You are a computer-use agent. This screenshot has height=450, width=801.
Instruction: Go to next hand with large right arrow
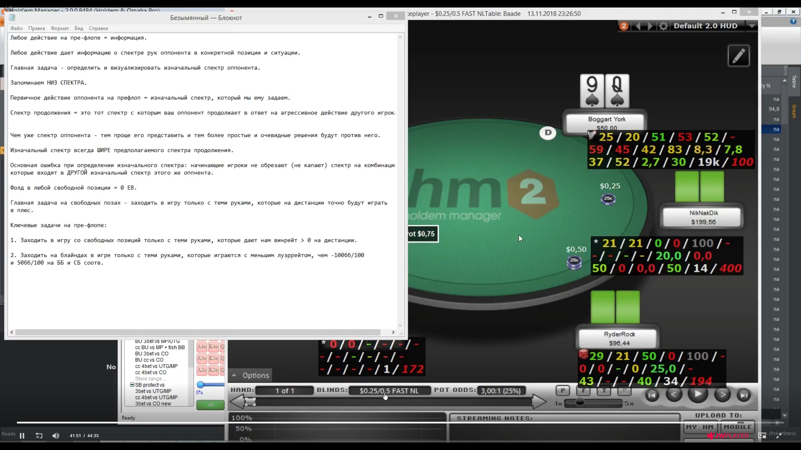pos(539,401)
